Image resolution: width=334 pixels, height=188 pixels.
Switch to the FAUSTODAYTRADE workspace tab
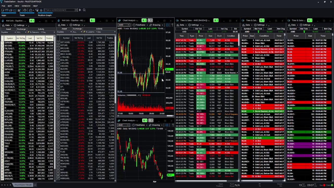coord(23,185)
